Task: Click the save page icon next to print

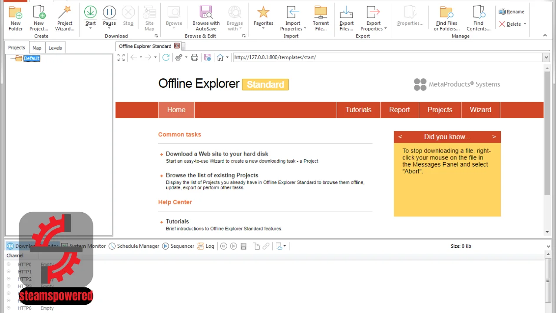Action: [207, 57]
